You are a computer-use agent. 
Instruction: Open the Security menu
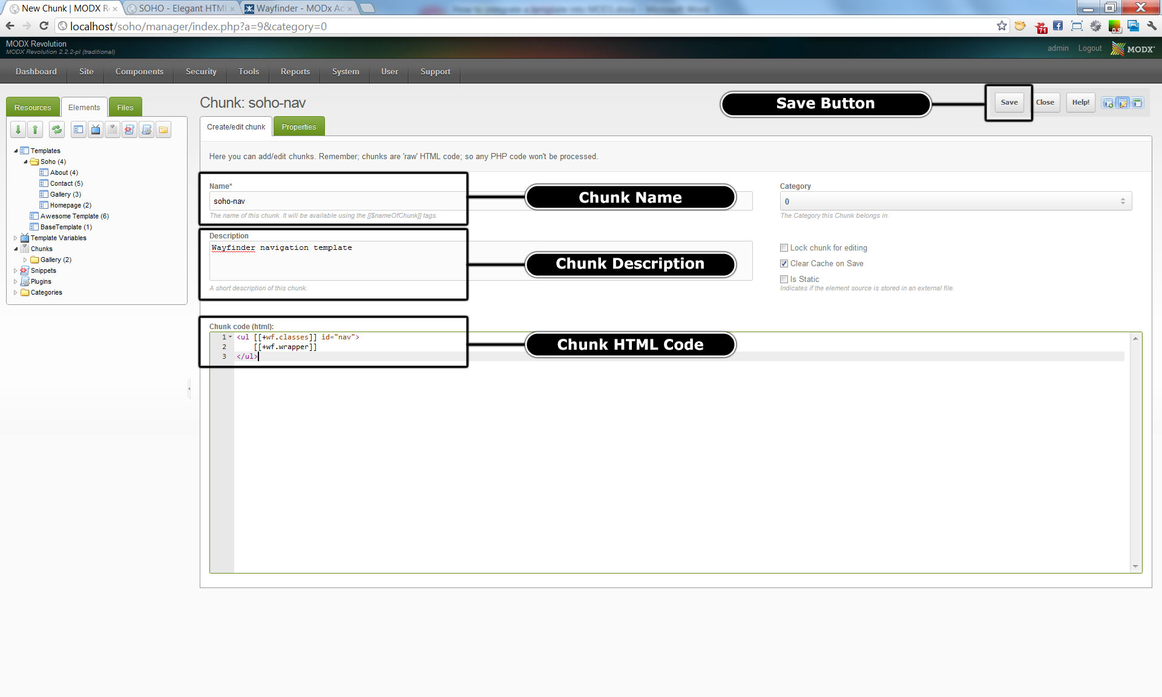click(201, 71)
